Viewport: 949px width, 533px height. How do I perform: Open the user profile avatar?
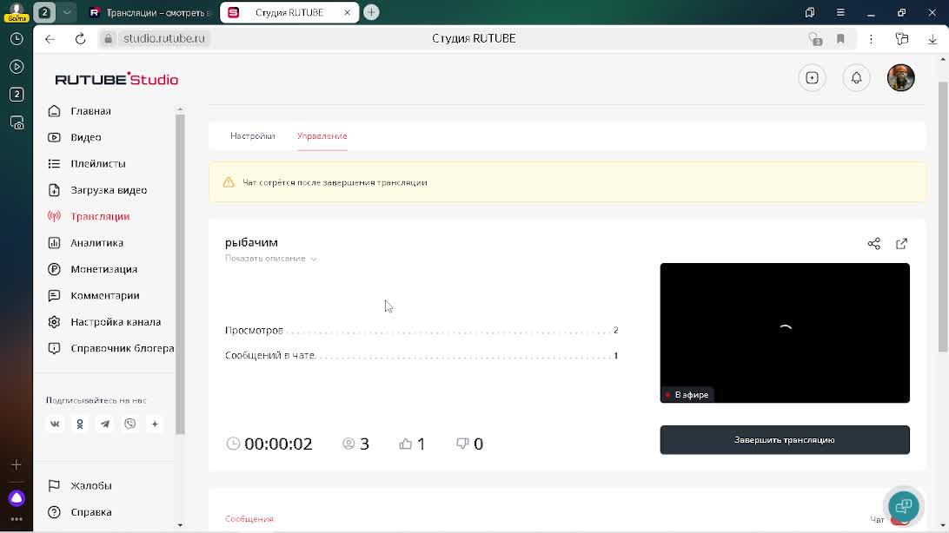(x=900, y=78)
